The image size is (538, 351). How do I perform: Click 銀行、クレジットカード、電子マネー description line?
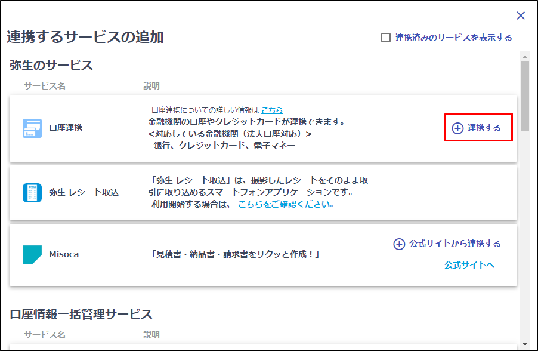[x=224, y=146]
